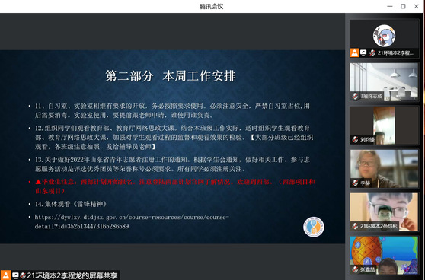Click muted mic icon in the 屏幕共享 label
This screenshot has height=280, width=425.
tap(23, 275)
